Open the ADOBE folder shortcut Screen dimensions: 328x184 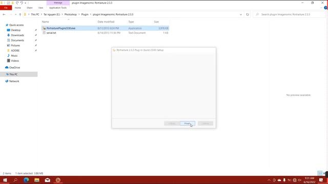click(15, 51)
